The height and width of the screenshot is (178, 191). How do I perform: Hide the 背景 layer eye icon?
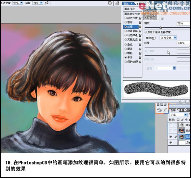click(x=171, y=142)
